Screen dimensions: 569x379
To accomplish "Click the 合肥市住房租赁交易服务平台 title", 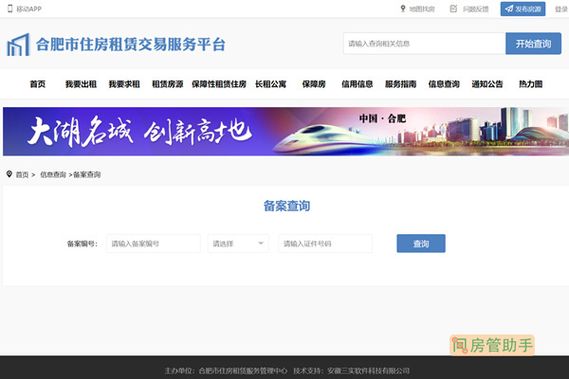I will pos(131,45).
